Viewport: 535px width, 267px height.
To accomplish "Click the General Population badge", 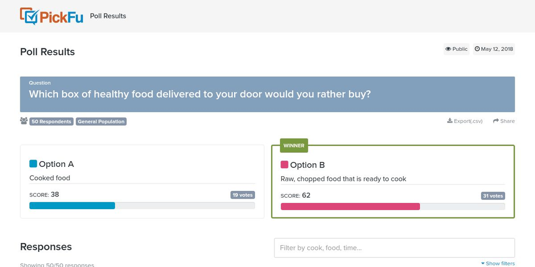I will tap(101, 122).
